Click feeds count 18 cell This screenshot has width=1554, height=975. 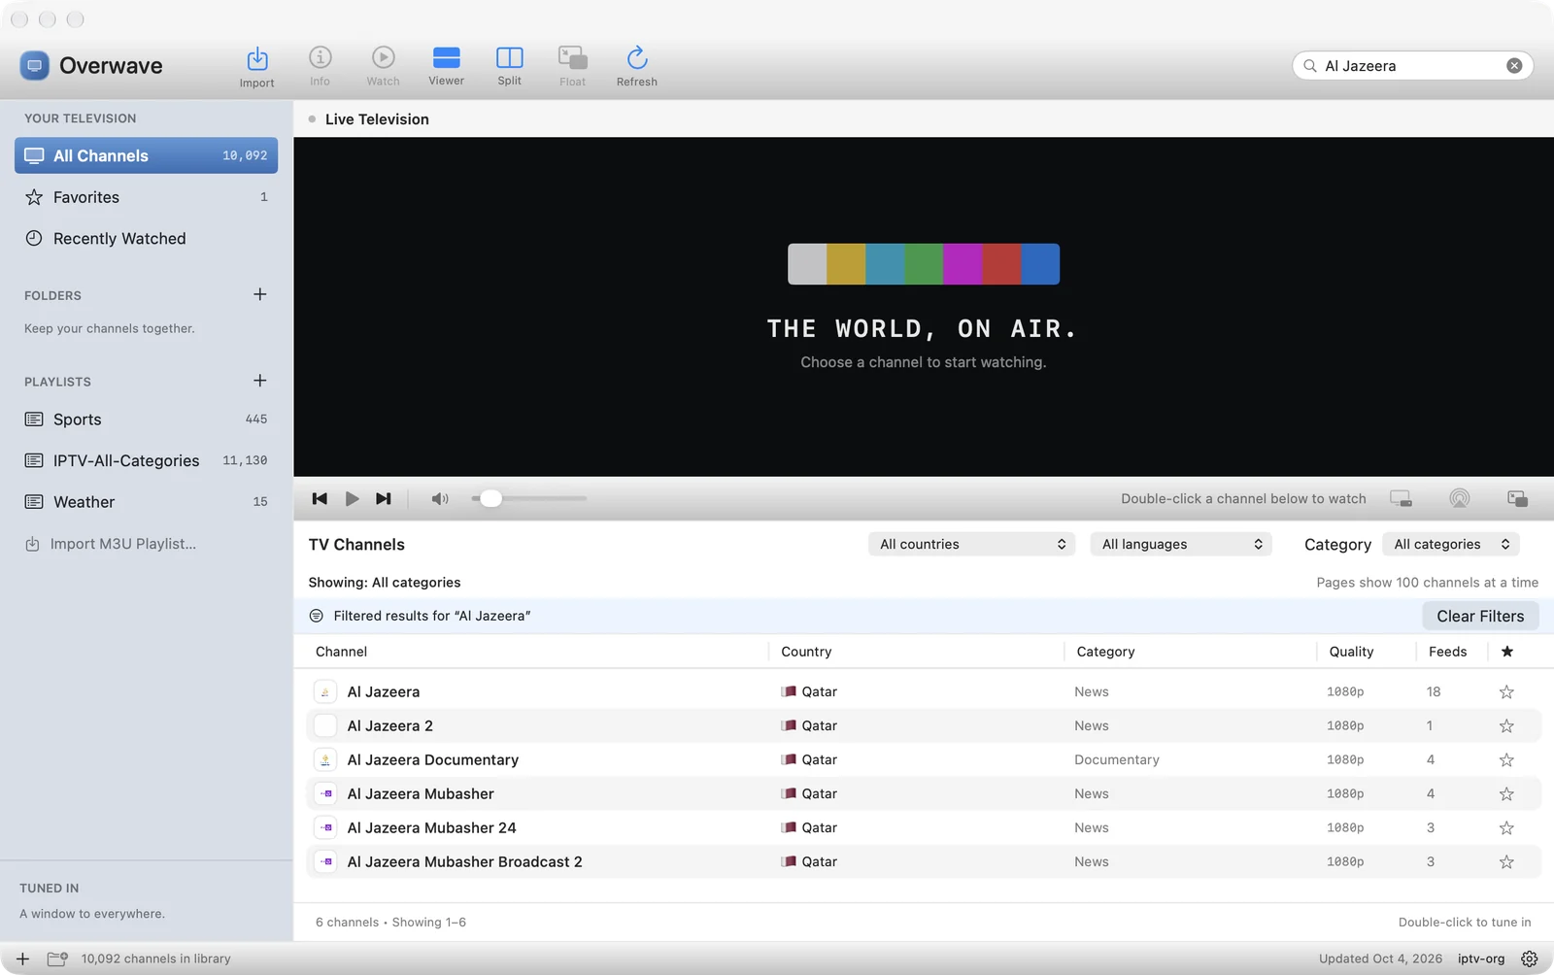click(x=1433, y=691)
